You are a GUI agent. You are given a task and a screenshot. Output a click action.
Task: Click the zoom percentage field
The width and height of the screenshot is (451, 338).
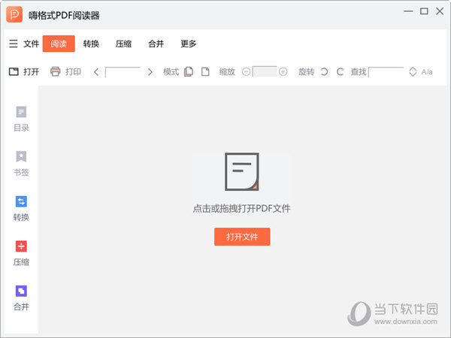265,71
